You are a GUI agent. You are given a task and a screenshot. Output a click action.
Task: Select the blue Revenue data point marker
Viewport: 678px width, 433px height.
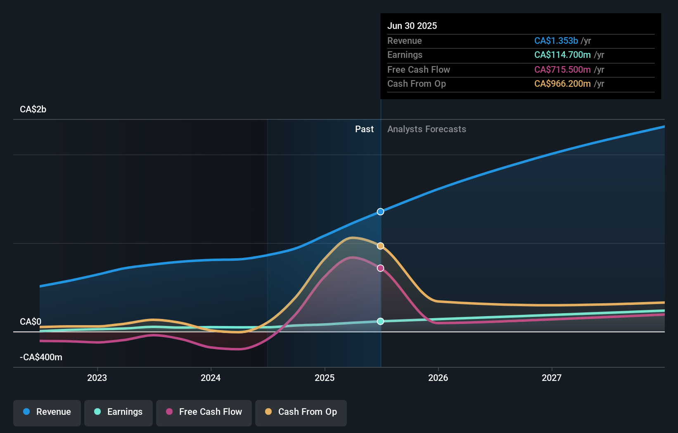pos(380,212)
